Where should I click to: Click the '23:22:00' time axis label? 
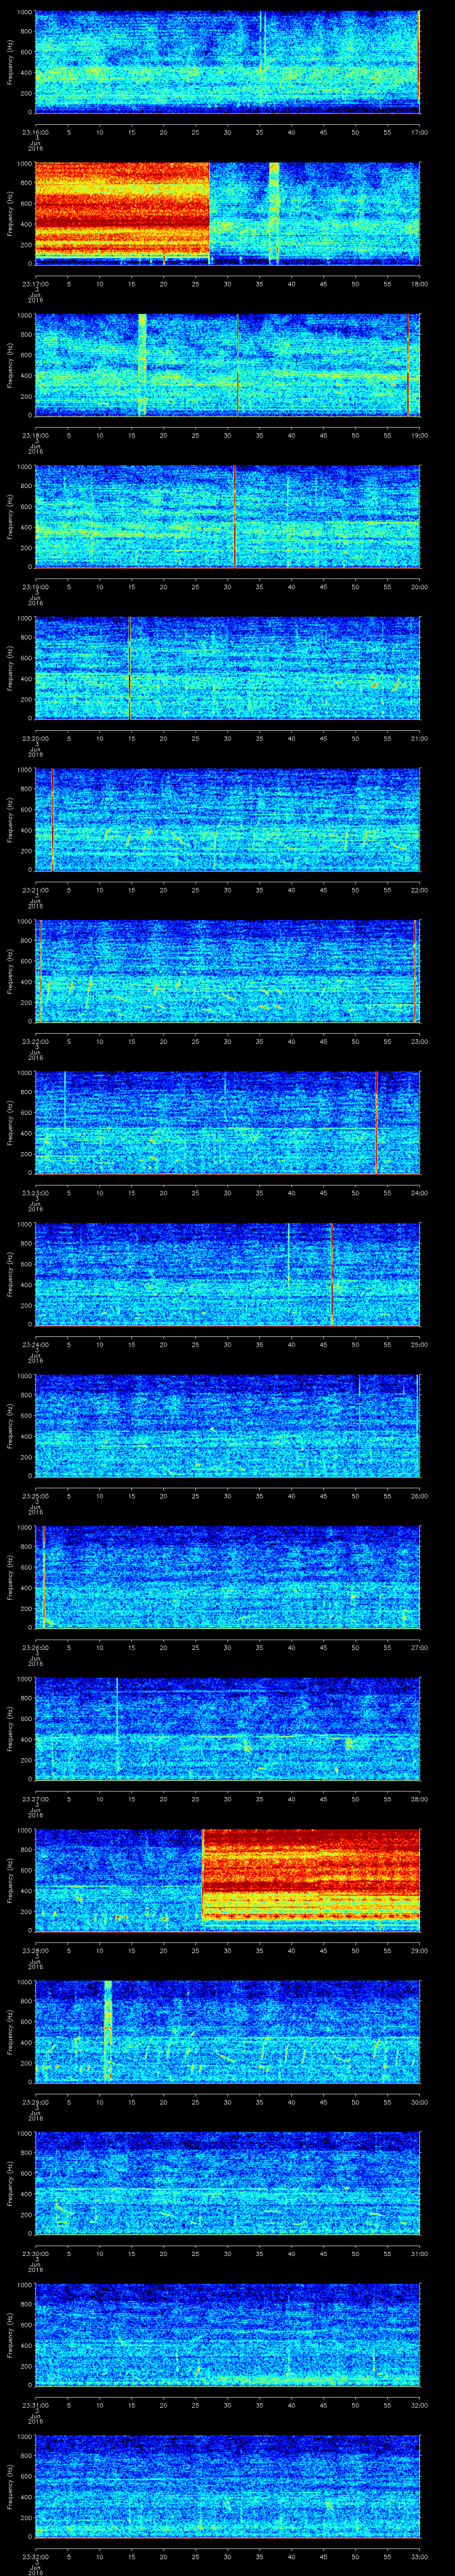click(x=36, y=1042)
